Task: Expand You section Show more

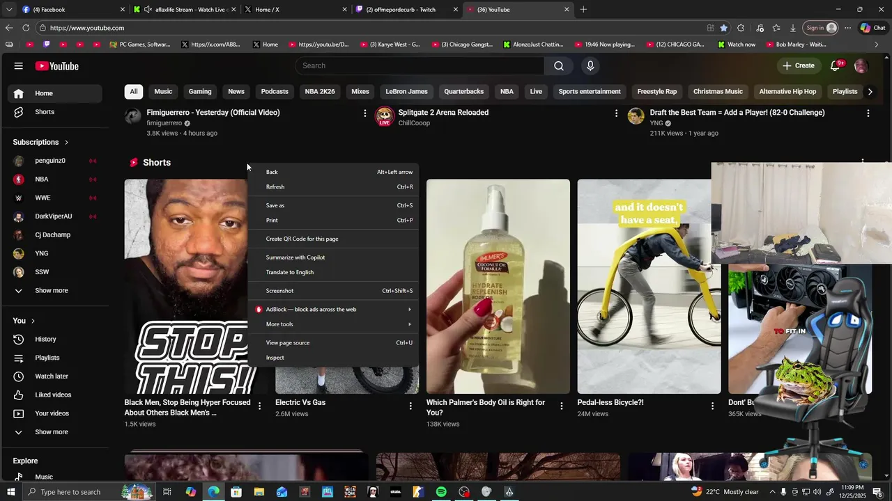Action: coord(54,432)
